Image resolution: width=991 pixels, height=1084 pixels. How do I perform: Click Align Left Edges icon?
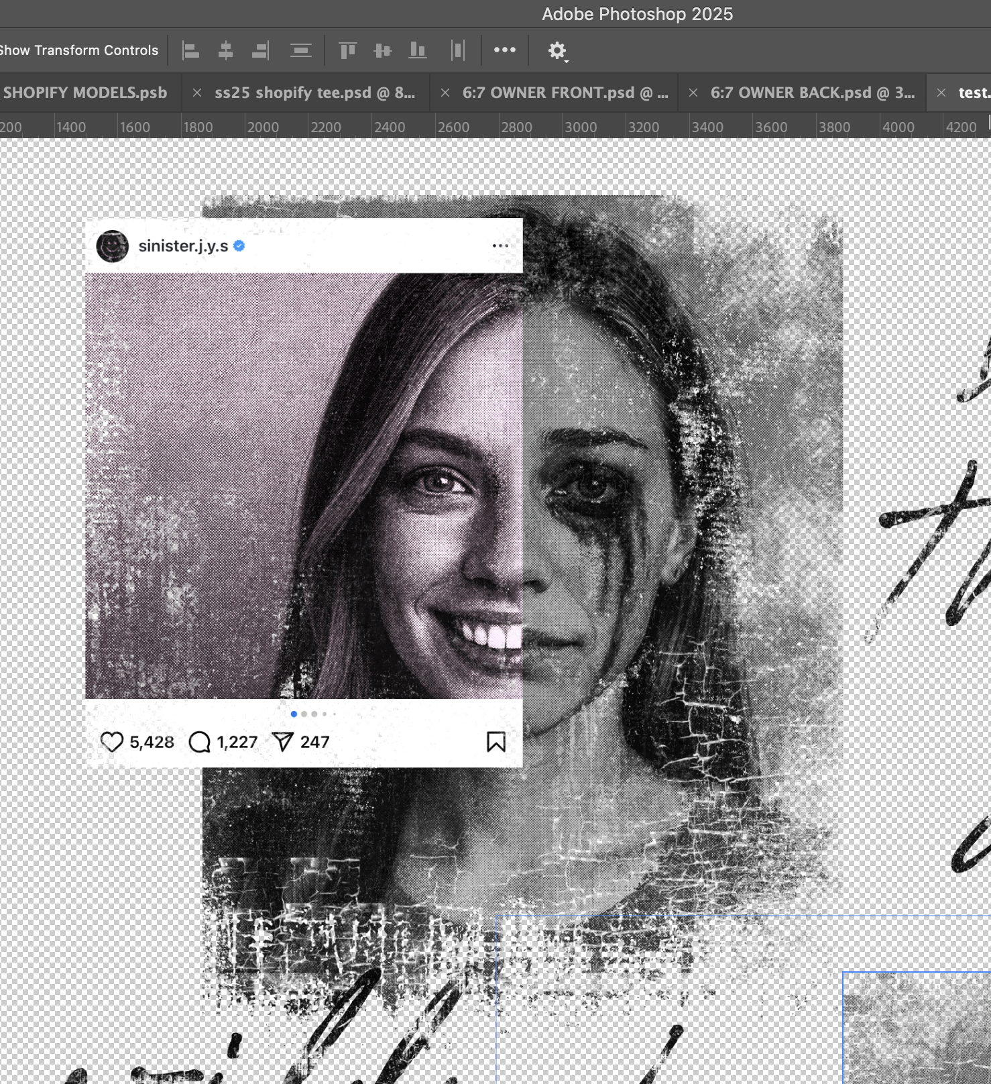tap(191, 50)
